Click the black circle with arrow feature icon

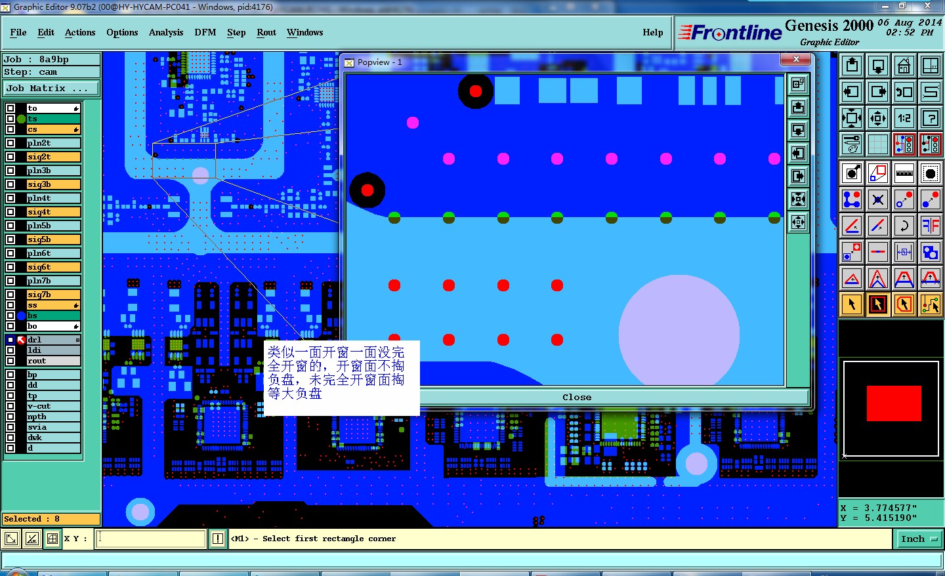pyautogui.click(x=852, y=173)
